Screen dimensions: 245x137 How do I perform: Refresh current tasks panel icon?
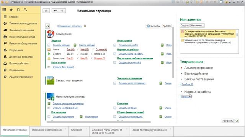click(x=237, y=121)
